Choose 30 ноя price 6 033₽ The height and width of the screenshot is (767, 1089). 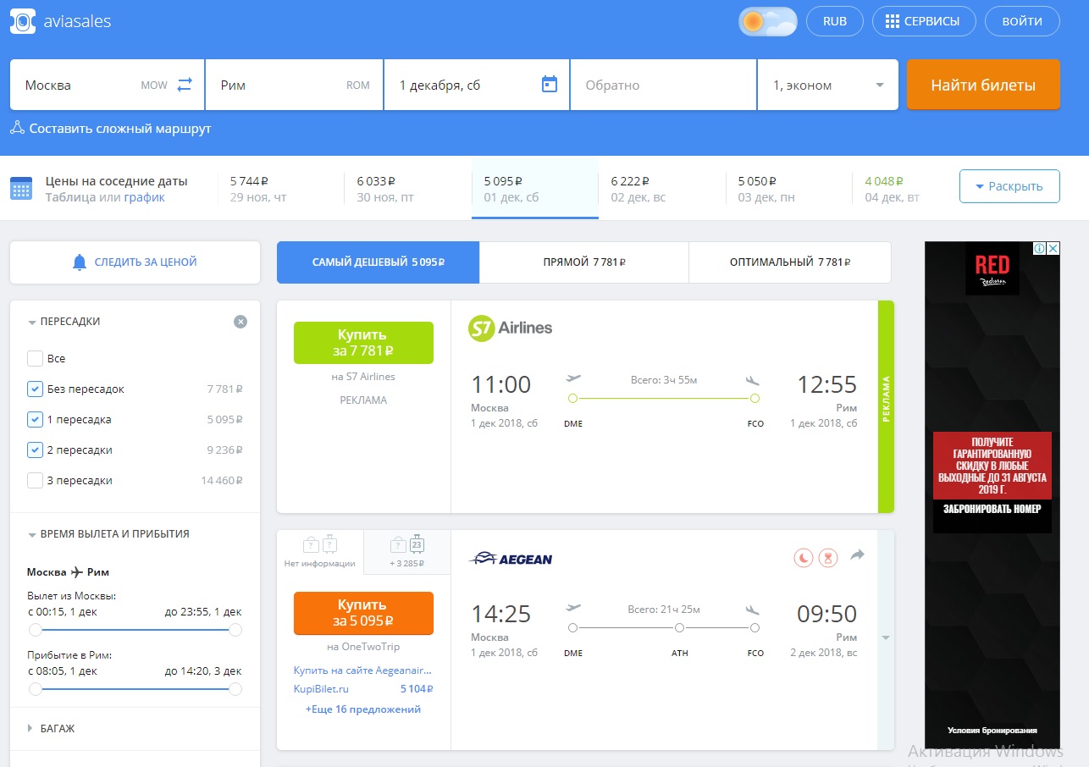[x=408, y=189]
